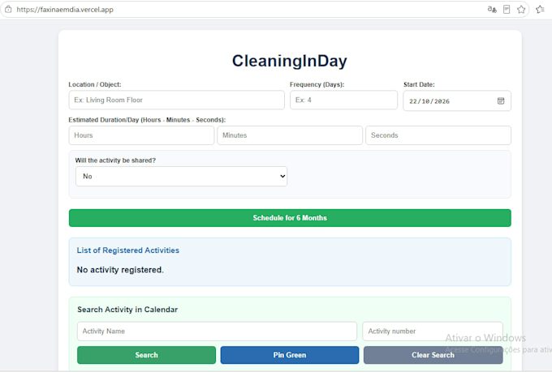Select the browser address bar URL
The image size is (552, 372).
65,10
